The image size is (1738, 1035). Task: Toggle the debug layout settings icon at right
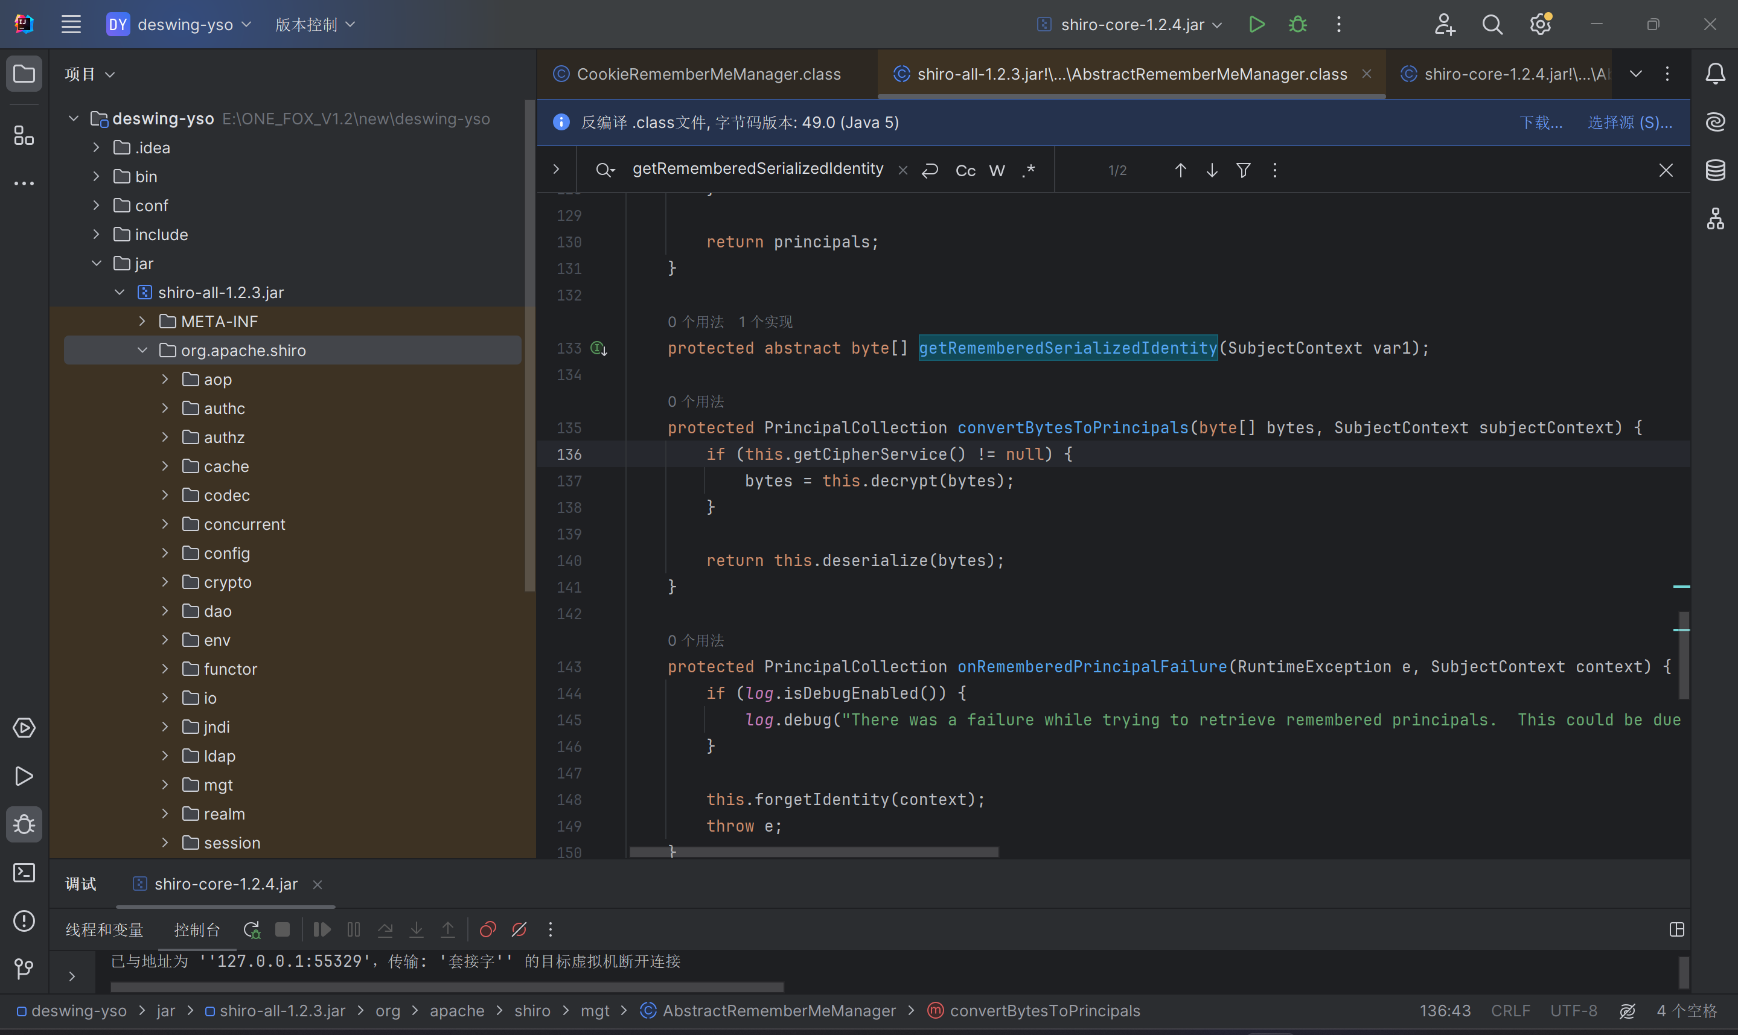tap(1677, 929)
